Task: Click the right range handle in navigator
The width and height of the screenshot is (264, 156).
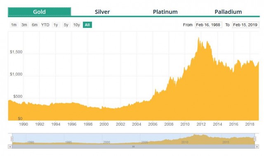Action: 255,139
